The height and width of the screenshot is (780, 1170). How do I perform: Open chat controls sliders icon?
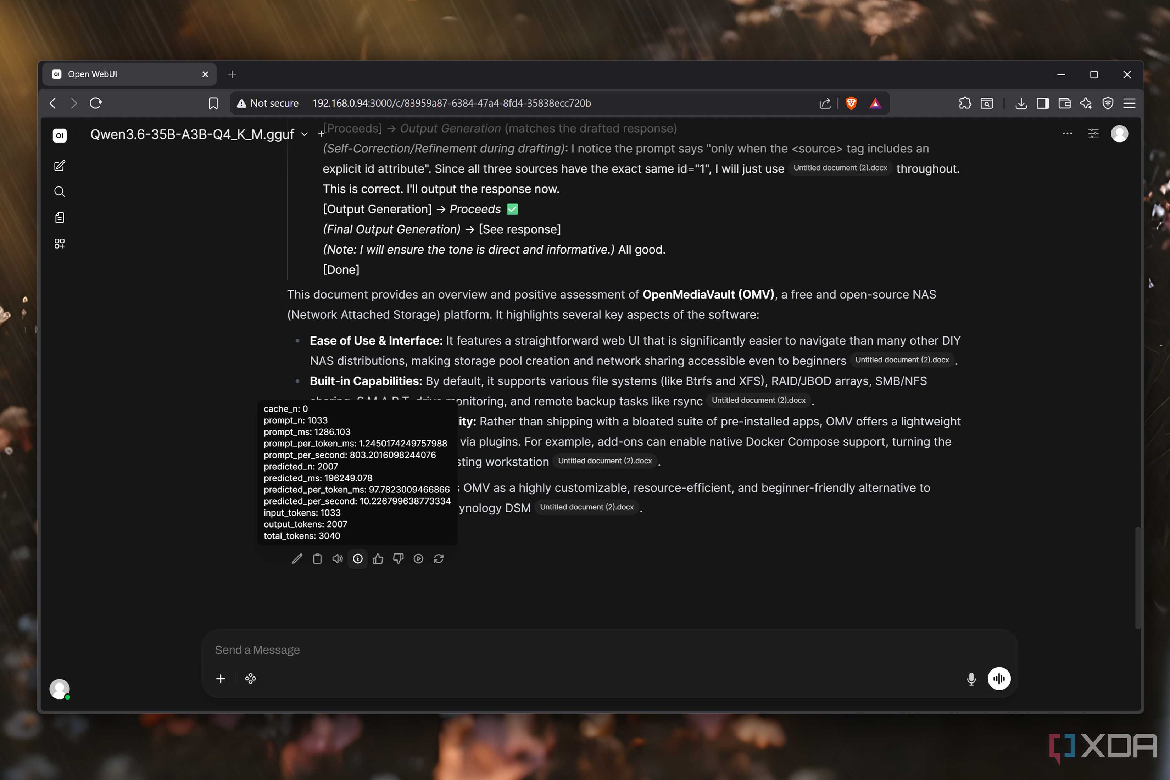(1093, 133)
